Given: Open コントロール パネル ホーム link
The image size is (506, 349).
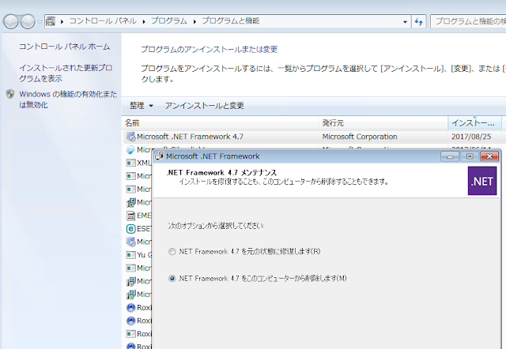Looking at the screenshot, I should [65, 47].
